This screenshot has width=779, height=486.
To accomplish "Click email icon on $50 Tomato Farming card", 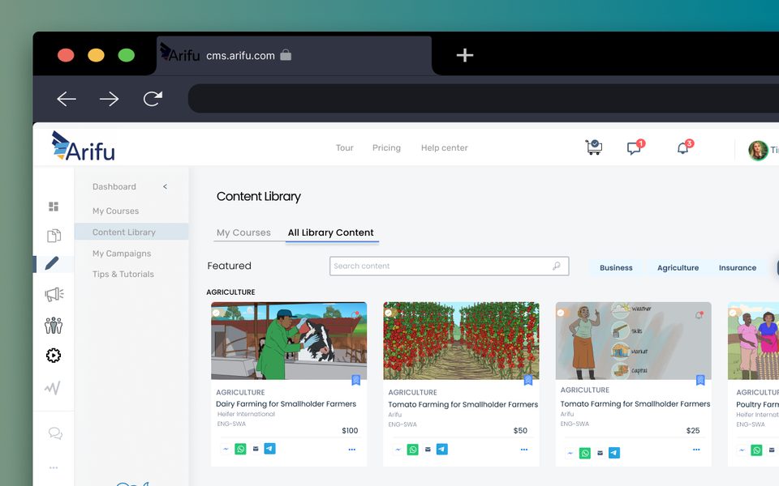I will click(428, 450).
